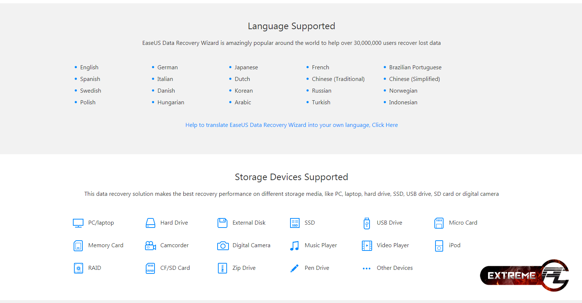Click the External Disk icon

[x=222, y=223]
